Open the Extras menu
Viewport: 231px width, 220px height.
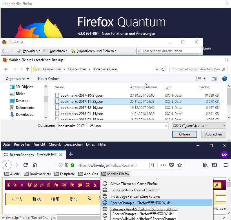[90, 144]
